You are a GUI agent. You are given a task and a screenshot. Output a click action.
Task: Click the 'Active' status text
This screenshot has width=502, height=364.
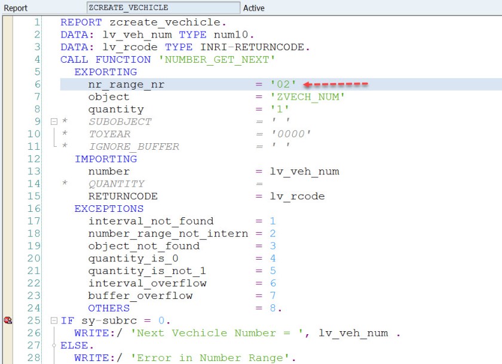click(253, 8)
